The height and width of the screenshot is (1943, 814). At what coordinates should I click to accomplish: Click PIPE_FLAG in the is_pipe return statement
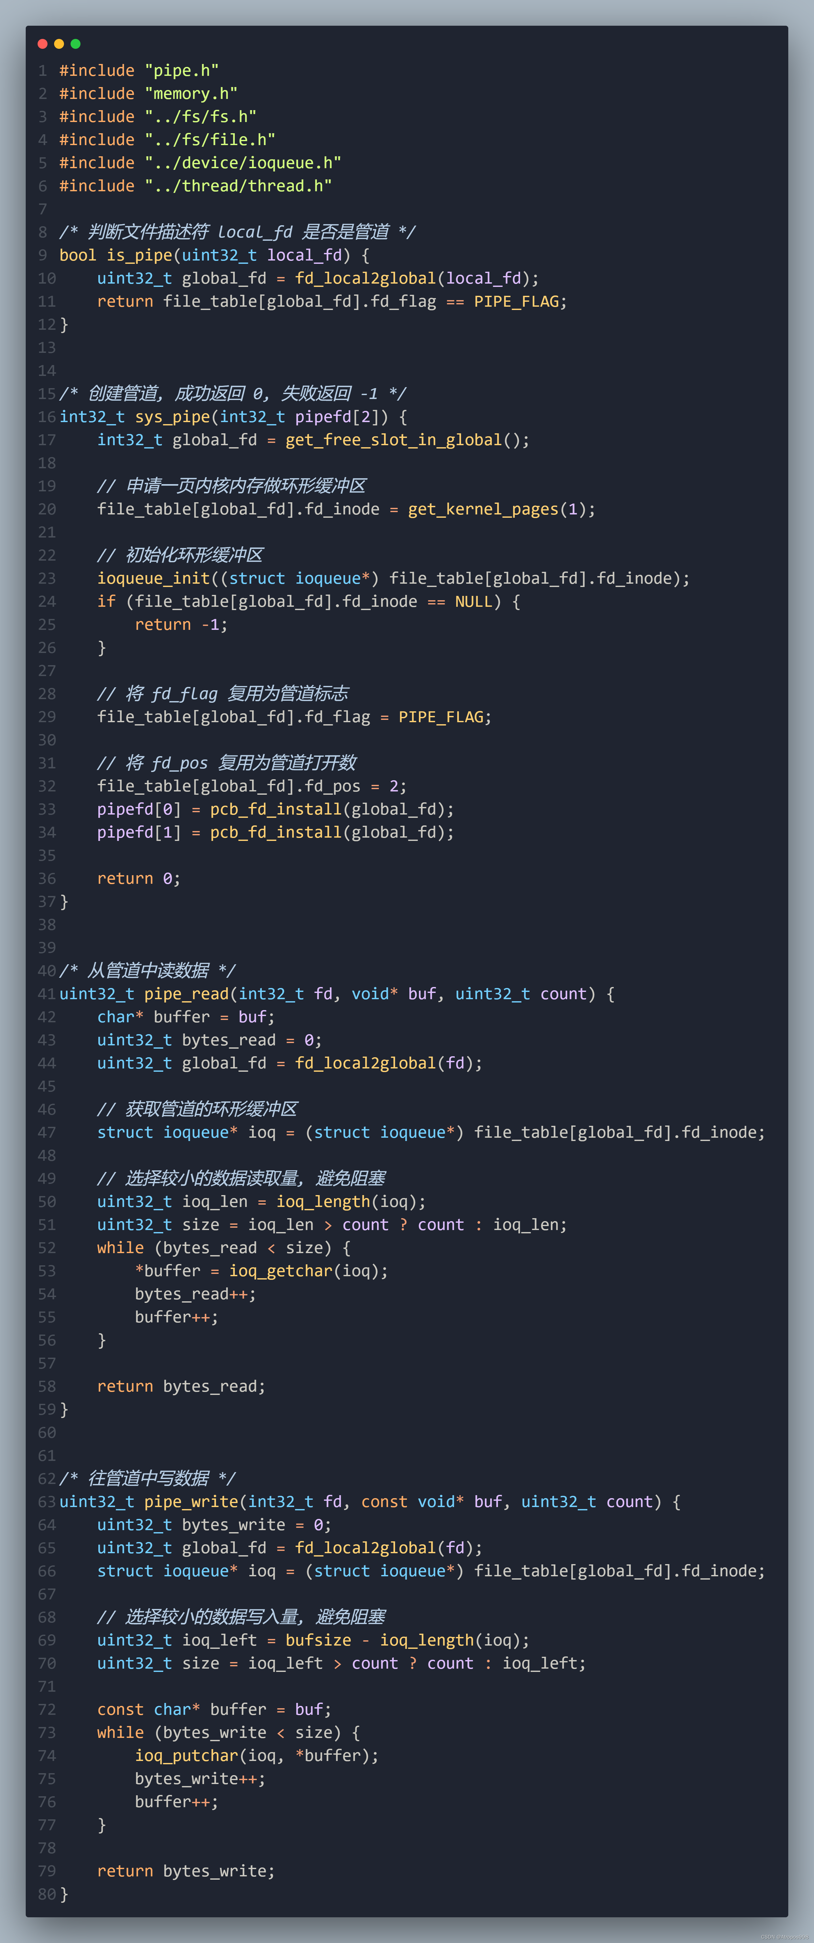click(516, 301)
